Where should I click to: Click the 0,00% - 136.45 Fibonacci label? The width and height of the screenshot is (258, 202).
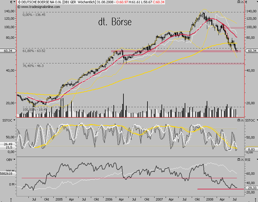click(34, 15)
